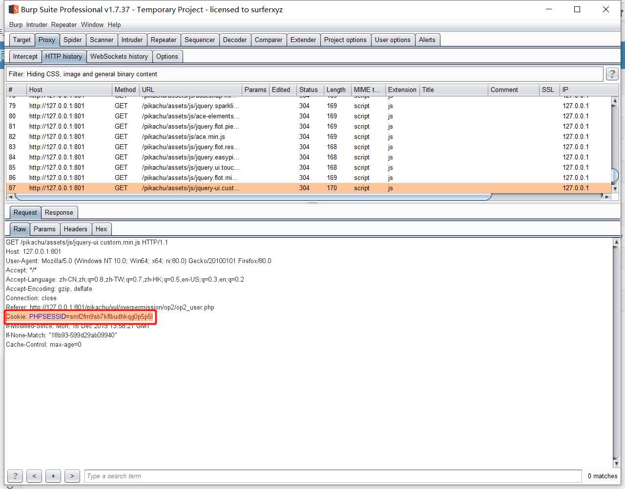Select the Params view tab
625x489 pixels.
[x=44, y=229]
